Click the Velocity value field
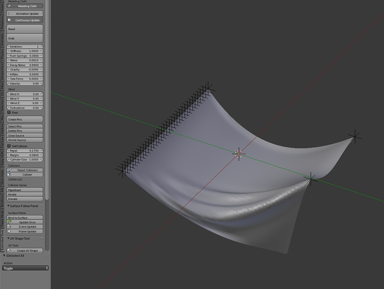Viewport: 384px width, 289px height. pyautogui.click(x=25, y=84)
